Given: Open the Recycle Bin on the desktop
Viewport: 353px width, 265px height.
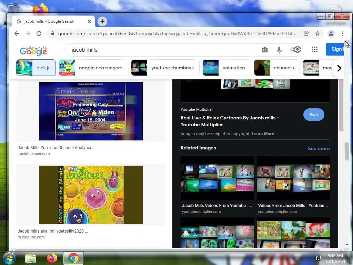Looking at the screenshot, I should (13, 8).
